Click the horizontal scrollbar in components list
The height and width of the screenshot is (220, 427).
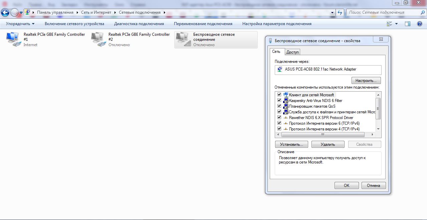pos(323,135)
